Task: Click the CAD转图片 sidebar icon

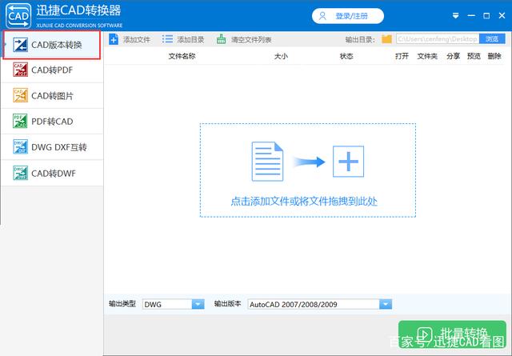Action: click(x=20, y=95)
